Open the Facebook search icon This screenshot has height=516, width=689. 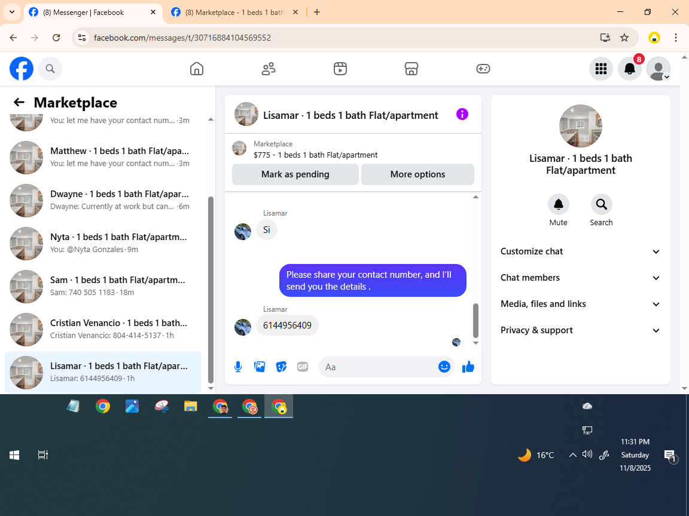click(50, 69)
